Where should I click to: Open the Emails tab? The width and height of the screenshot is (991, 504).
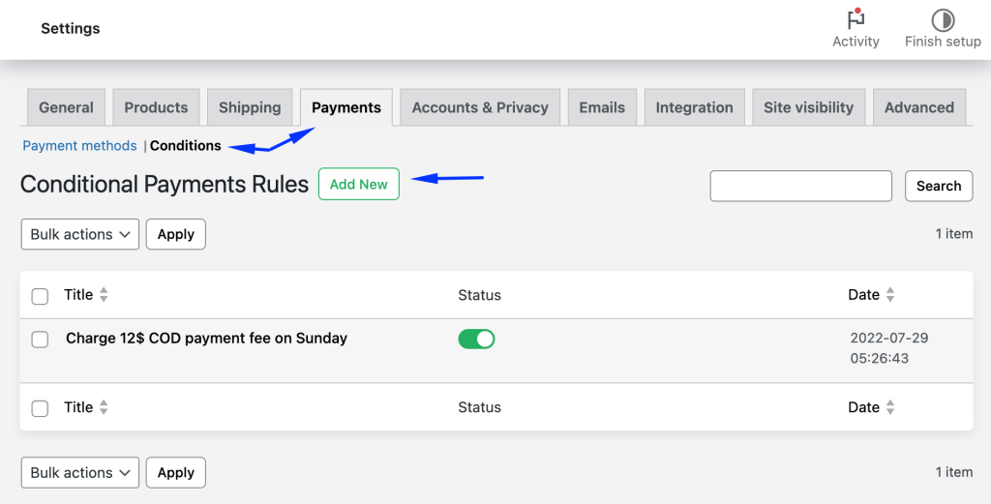pos(602,107)
